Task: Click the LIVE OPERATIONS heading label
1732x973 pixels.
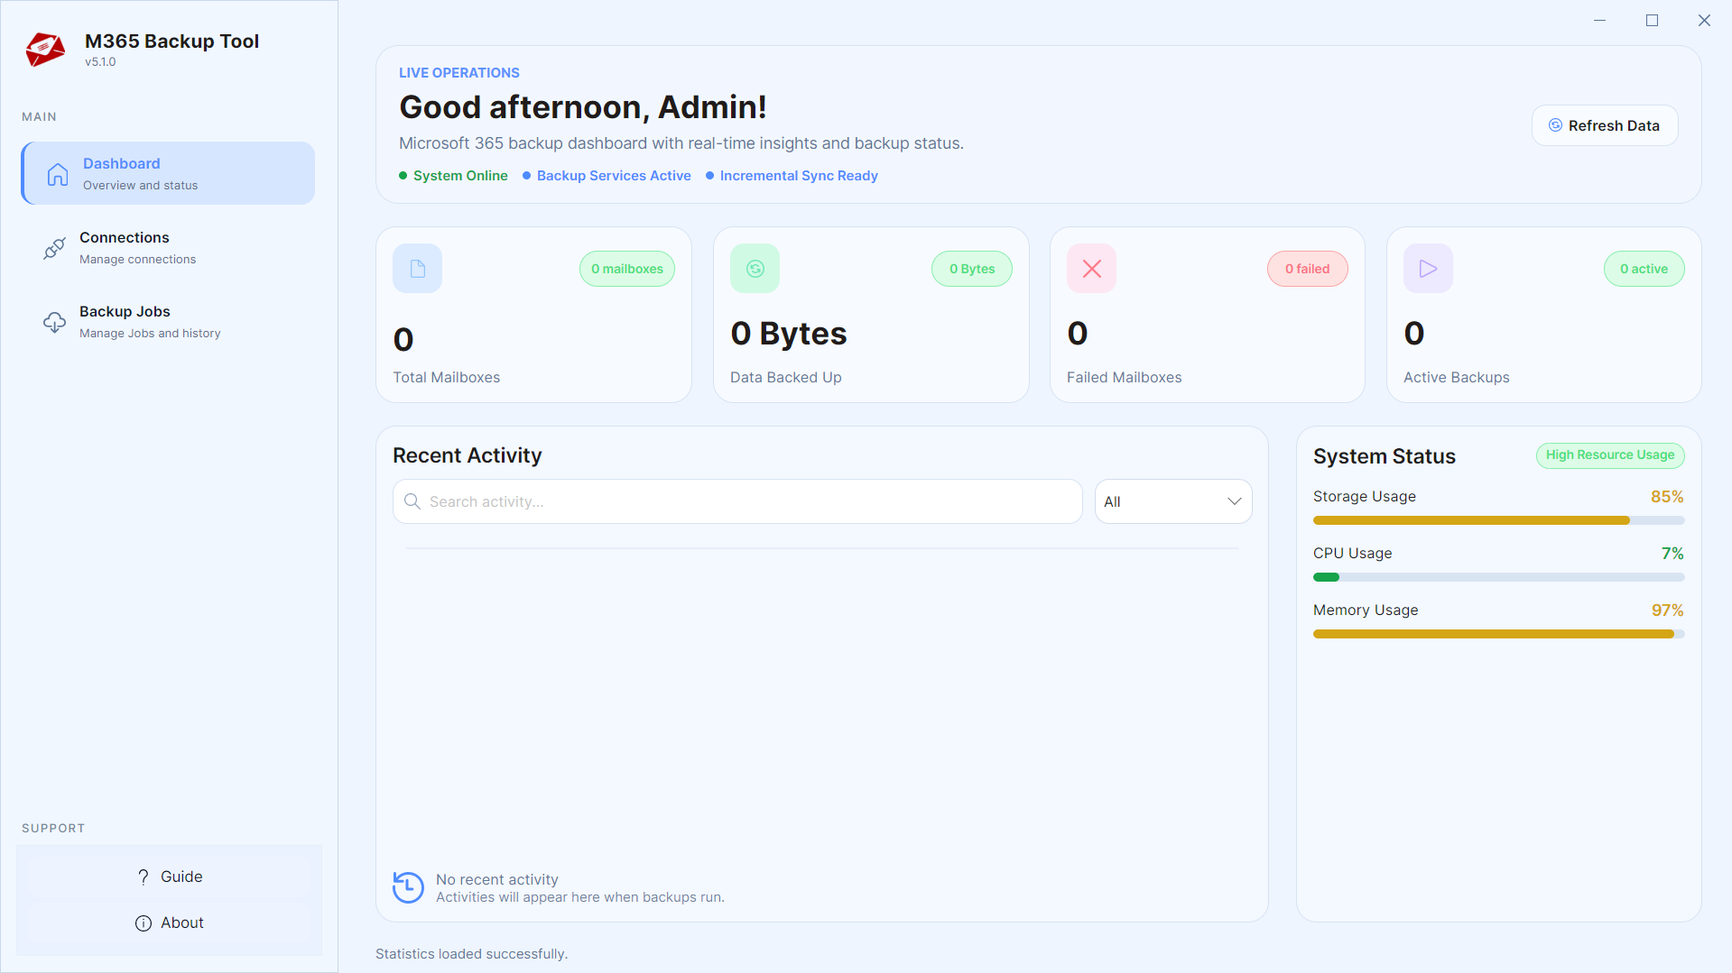Action: coord(459,73)
